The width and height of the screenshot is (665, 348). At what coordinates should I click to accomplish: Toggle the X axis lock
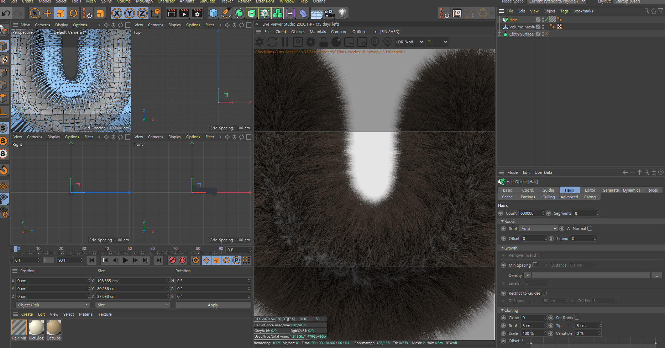(116, 14)
